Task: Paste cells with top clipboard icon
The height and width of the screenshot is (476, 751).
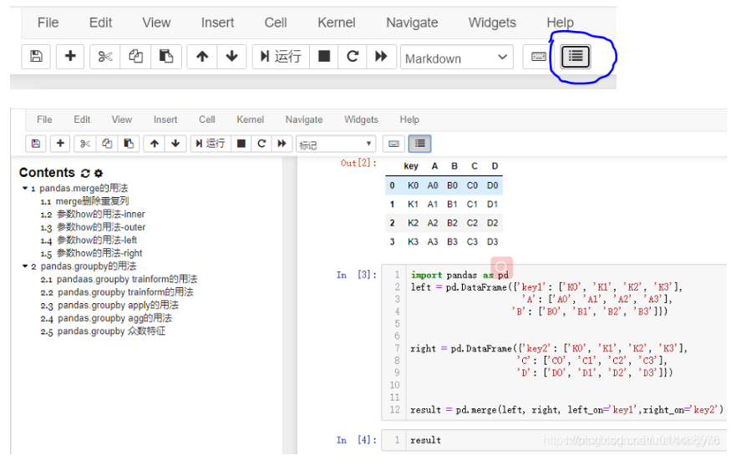Action: tap(166, 57)
